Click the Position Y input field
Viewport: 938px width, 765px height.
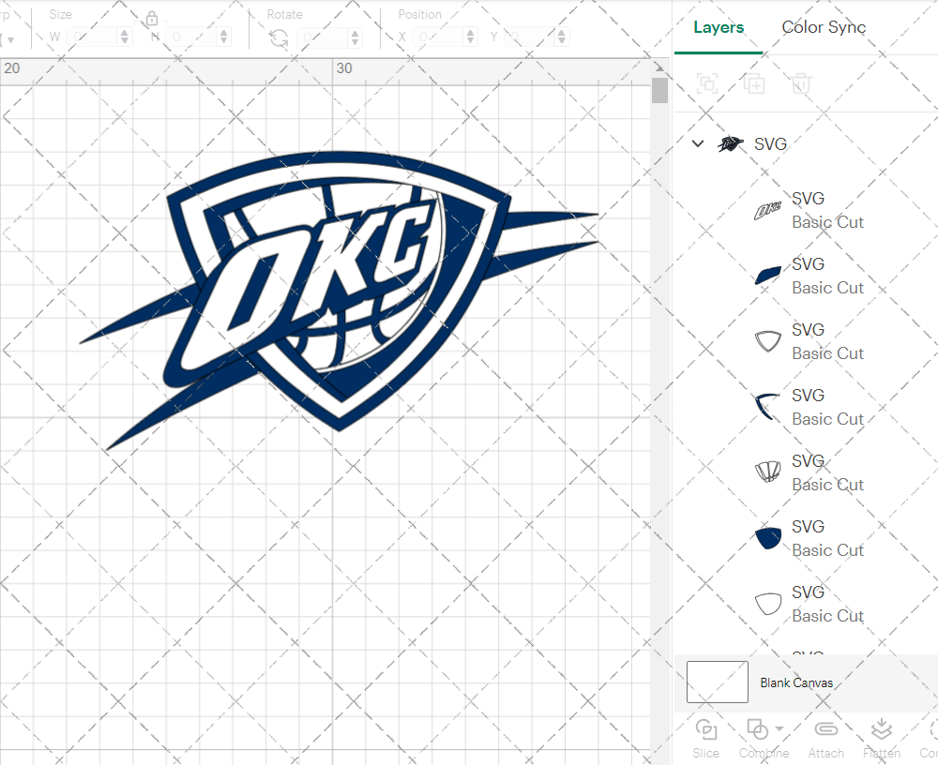point(530,37)
